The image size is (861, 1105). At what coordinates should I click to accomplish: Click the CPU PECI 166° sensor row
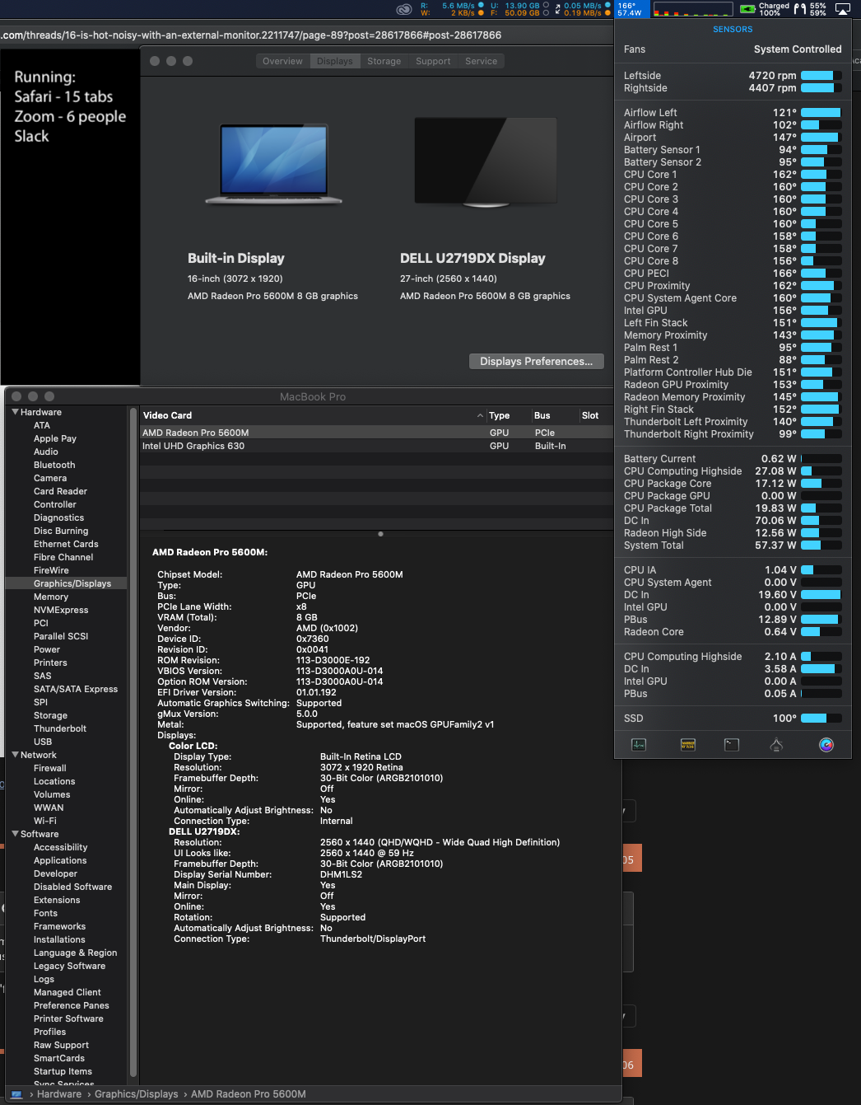(x=733, y=274)
